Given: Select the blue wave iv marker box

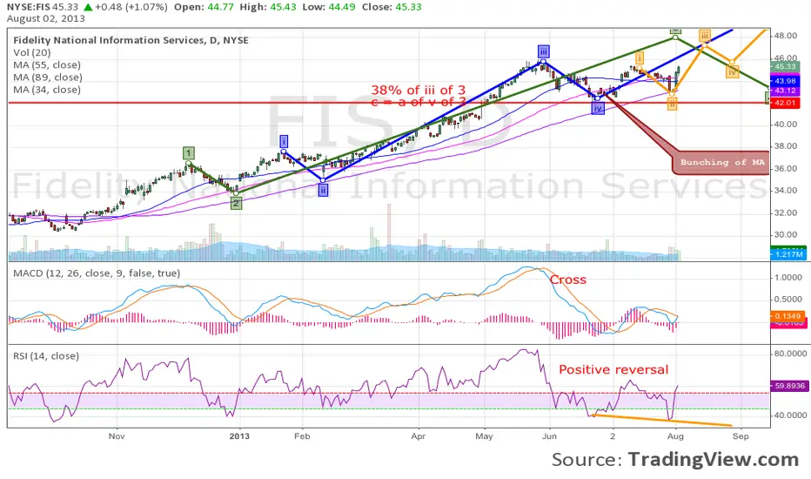Looking at the screenshot, I should (x=598, y=108).
